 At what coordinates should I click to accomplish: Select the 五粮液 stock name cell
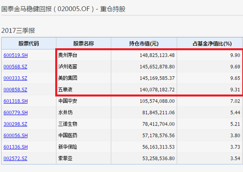click(x=84, y=90)
